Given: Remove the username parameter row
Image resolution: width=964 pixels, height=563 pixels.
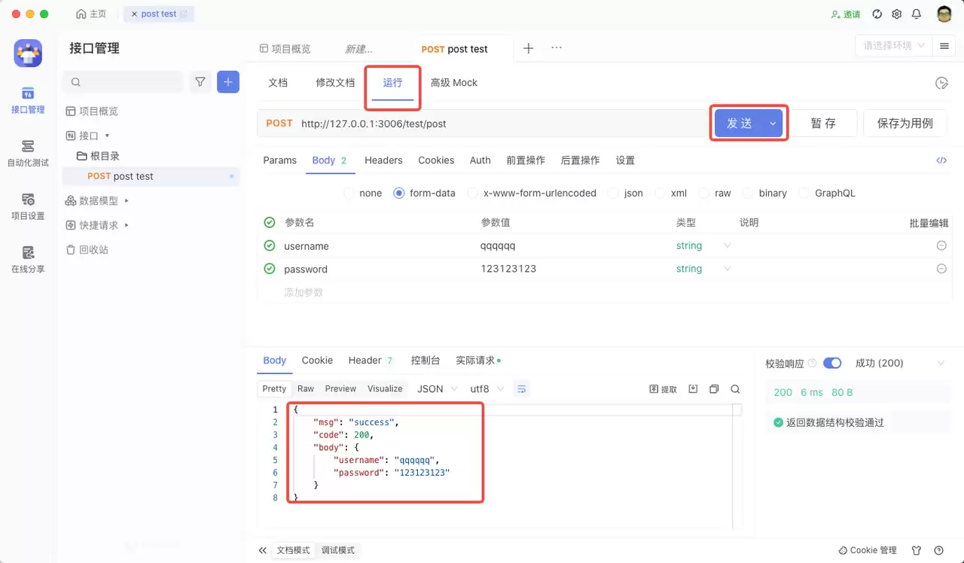Looking at the screenshot, I should coord(941,245).
